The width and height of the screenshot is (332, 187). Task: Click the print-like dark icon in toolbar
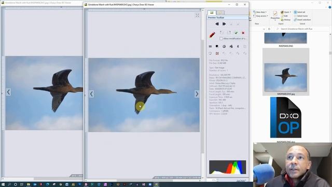pos(231,46)
